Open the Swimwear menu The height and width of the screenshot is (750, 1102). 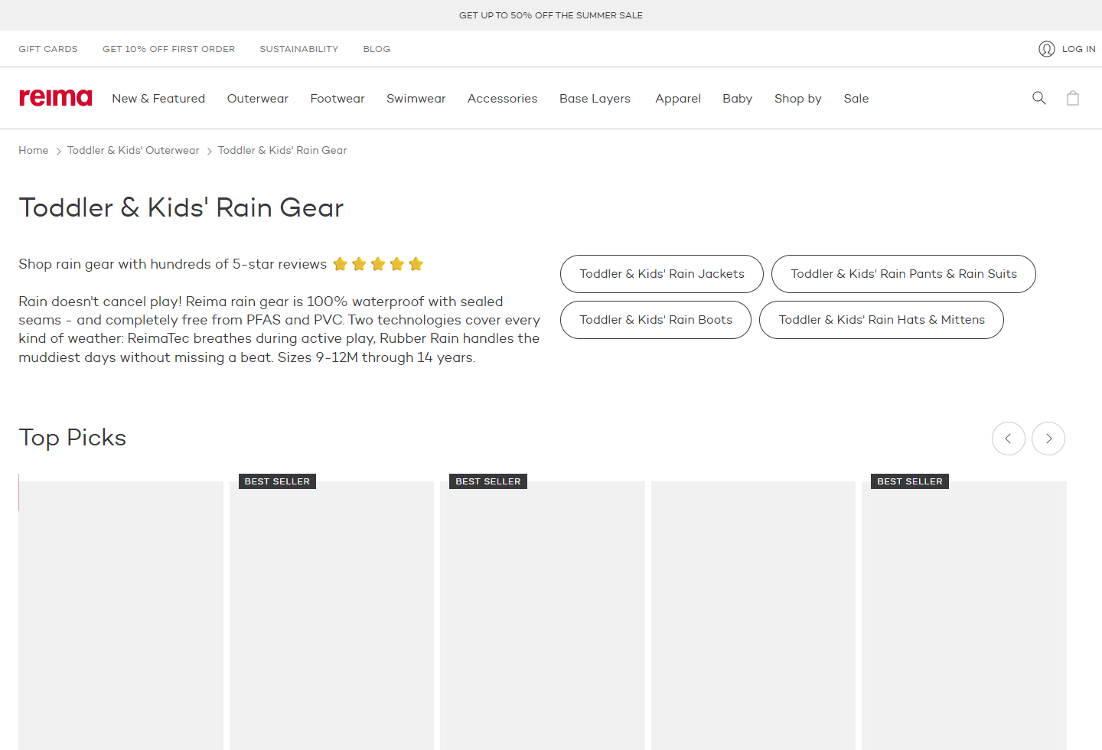pos(416,98)
